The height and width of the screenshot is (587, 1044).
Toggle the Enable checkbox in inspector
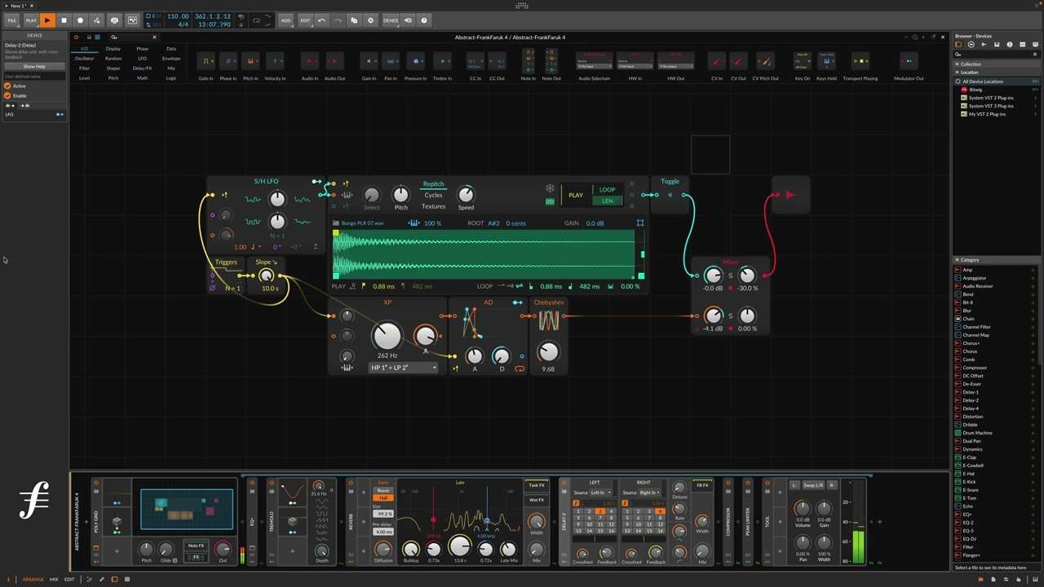point(7,95)
